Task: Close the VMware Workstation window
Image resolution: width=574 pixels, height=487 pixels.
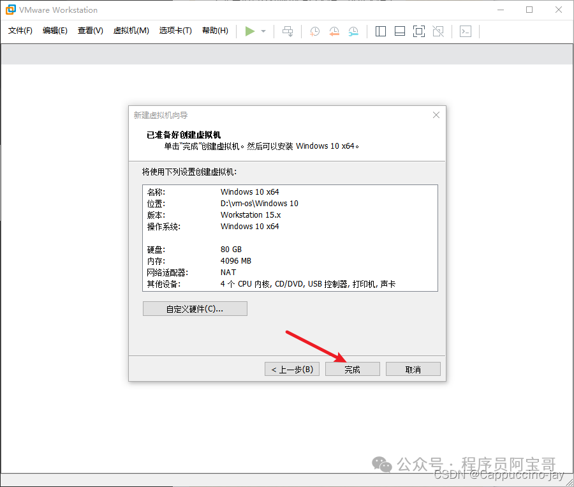Action: pyautogui.click(x=559, y=10)
